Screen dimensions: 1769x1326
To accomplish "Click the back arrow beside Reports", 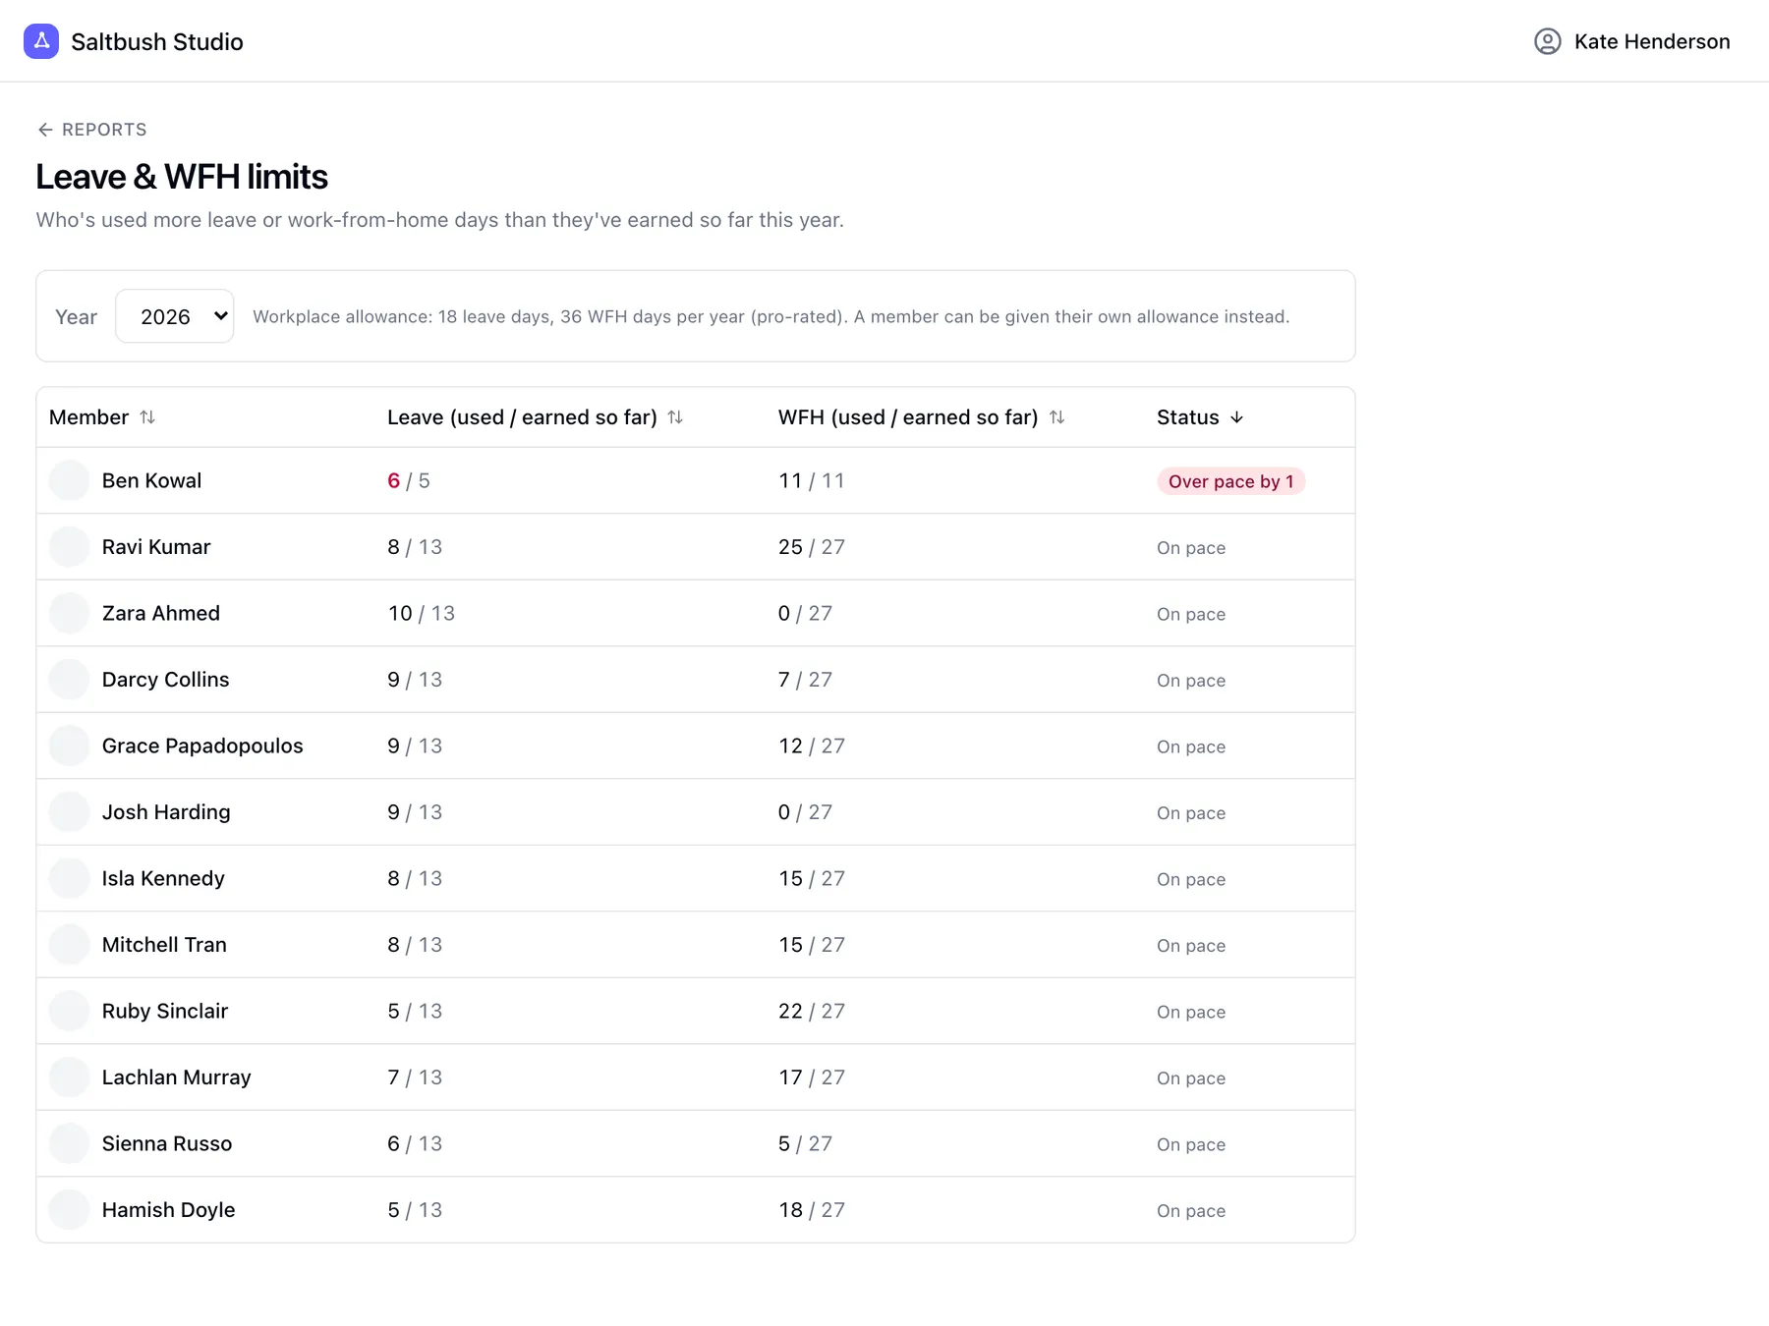I will pyautogui.click(x=45, y=130).
